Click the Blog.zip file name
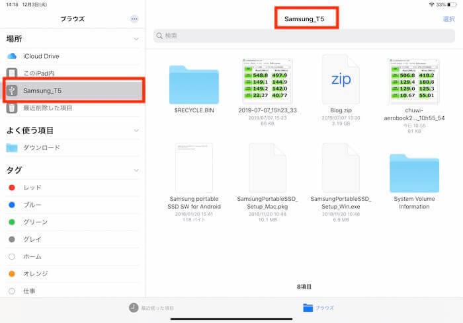Screen dimensions: 463x323 click(341, 110)
